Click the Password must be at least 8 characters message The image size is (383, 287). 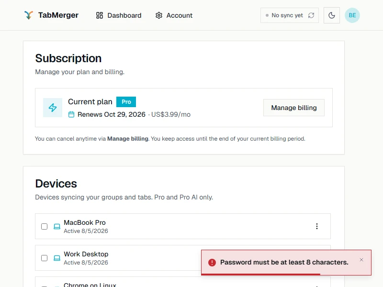pos(284,262)
